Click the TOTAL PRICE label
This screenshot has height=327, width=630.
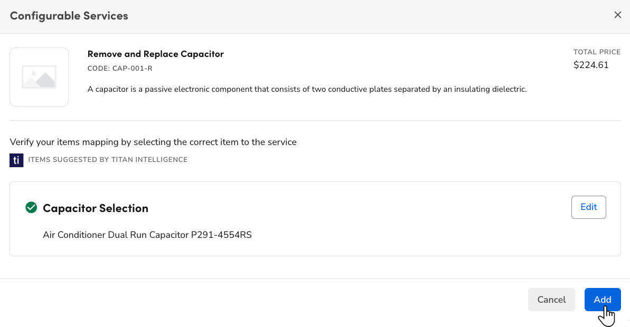click(597, 52)
